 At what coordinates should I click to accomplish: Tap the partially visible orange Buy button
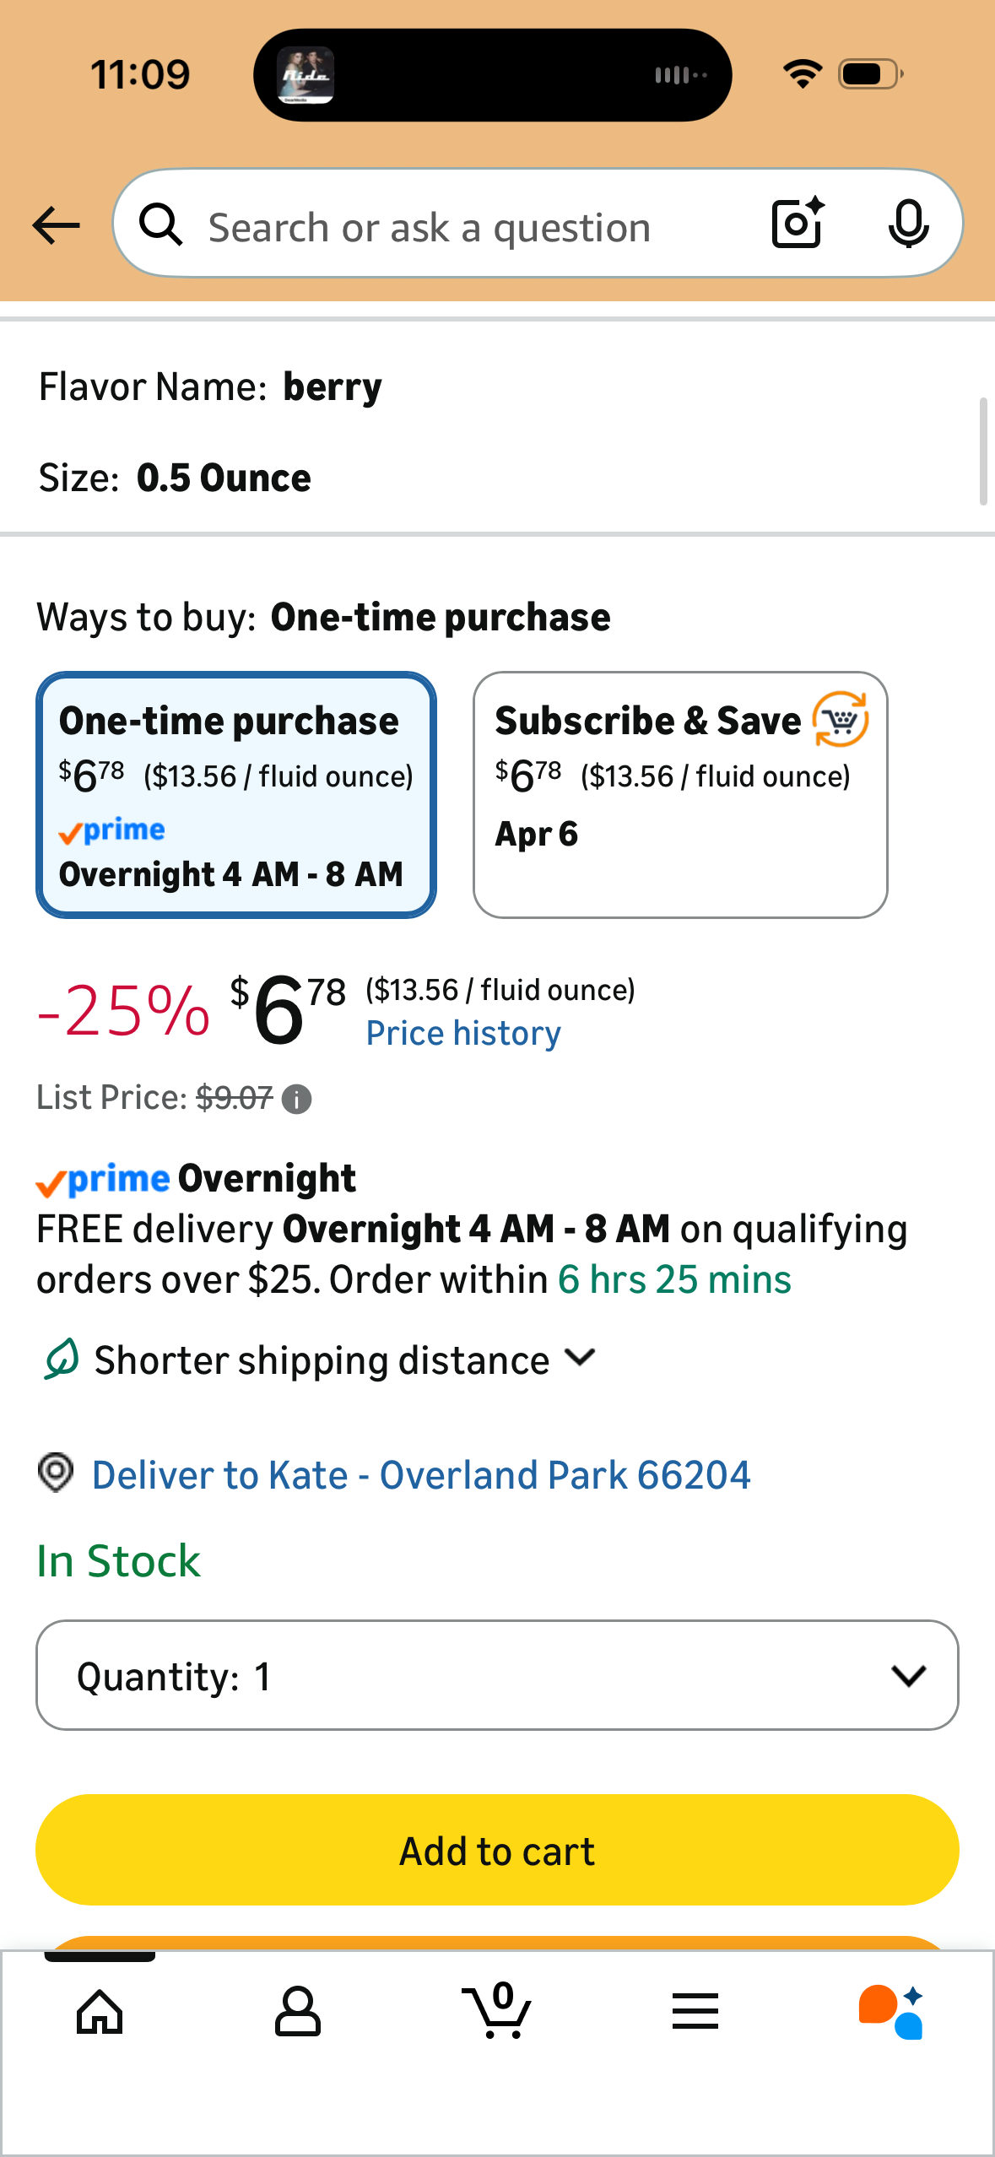pyautogui.click(x=497, y=1943)
